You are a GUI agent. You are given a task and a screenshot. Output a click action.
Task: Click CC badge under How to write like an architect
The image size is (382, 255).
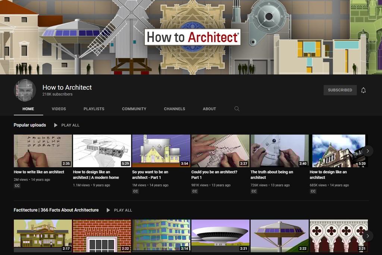click(x=17, y=186)
